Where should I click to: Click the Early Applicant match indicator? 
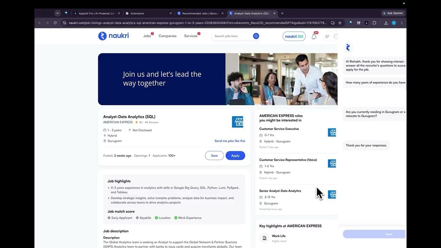[120, 218]
